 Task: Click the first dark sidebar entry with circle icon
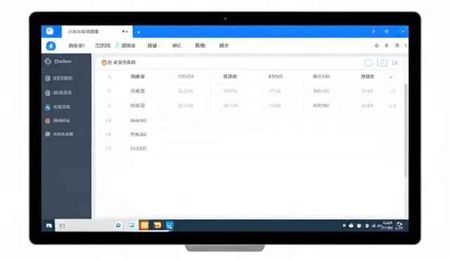58,61
